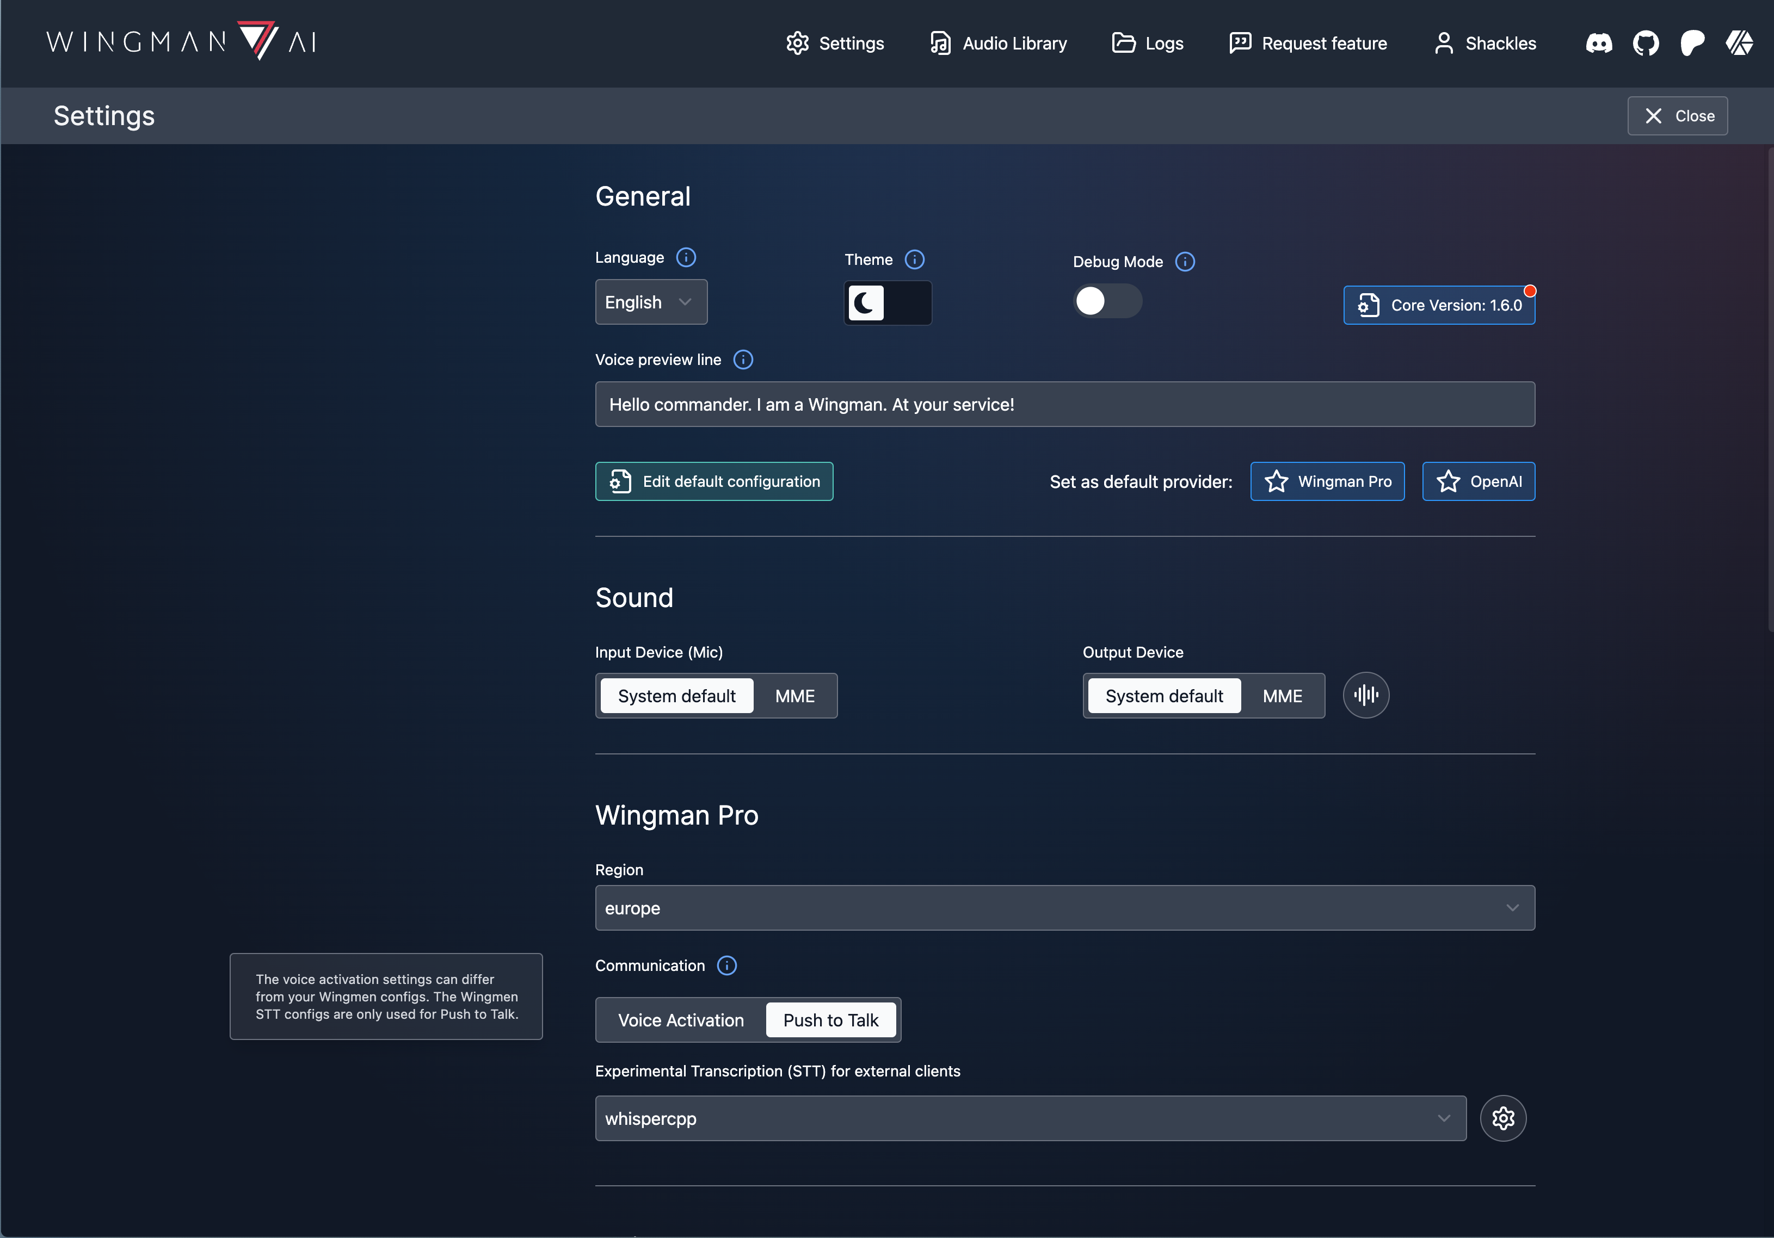This screenshot has width=1774, height=1238.
Task: Go to Logs in top navigation
Action: tap(1148, 44)
